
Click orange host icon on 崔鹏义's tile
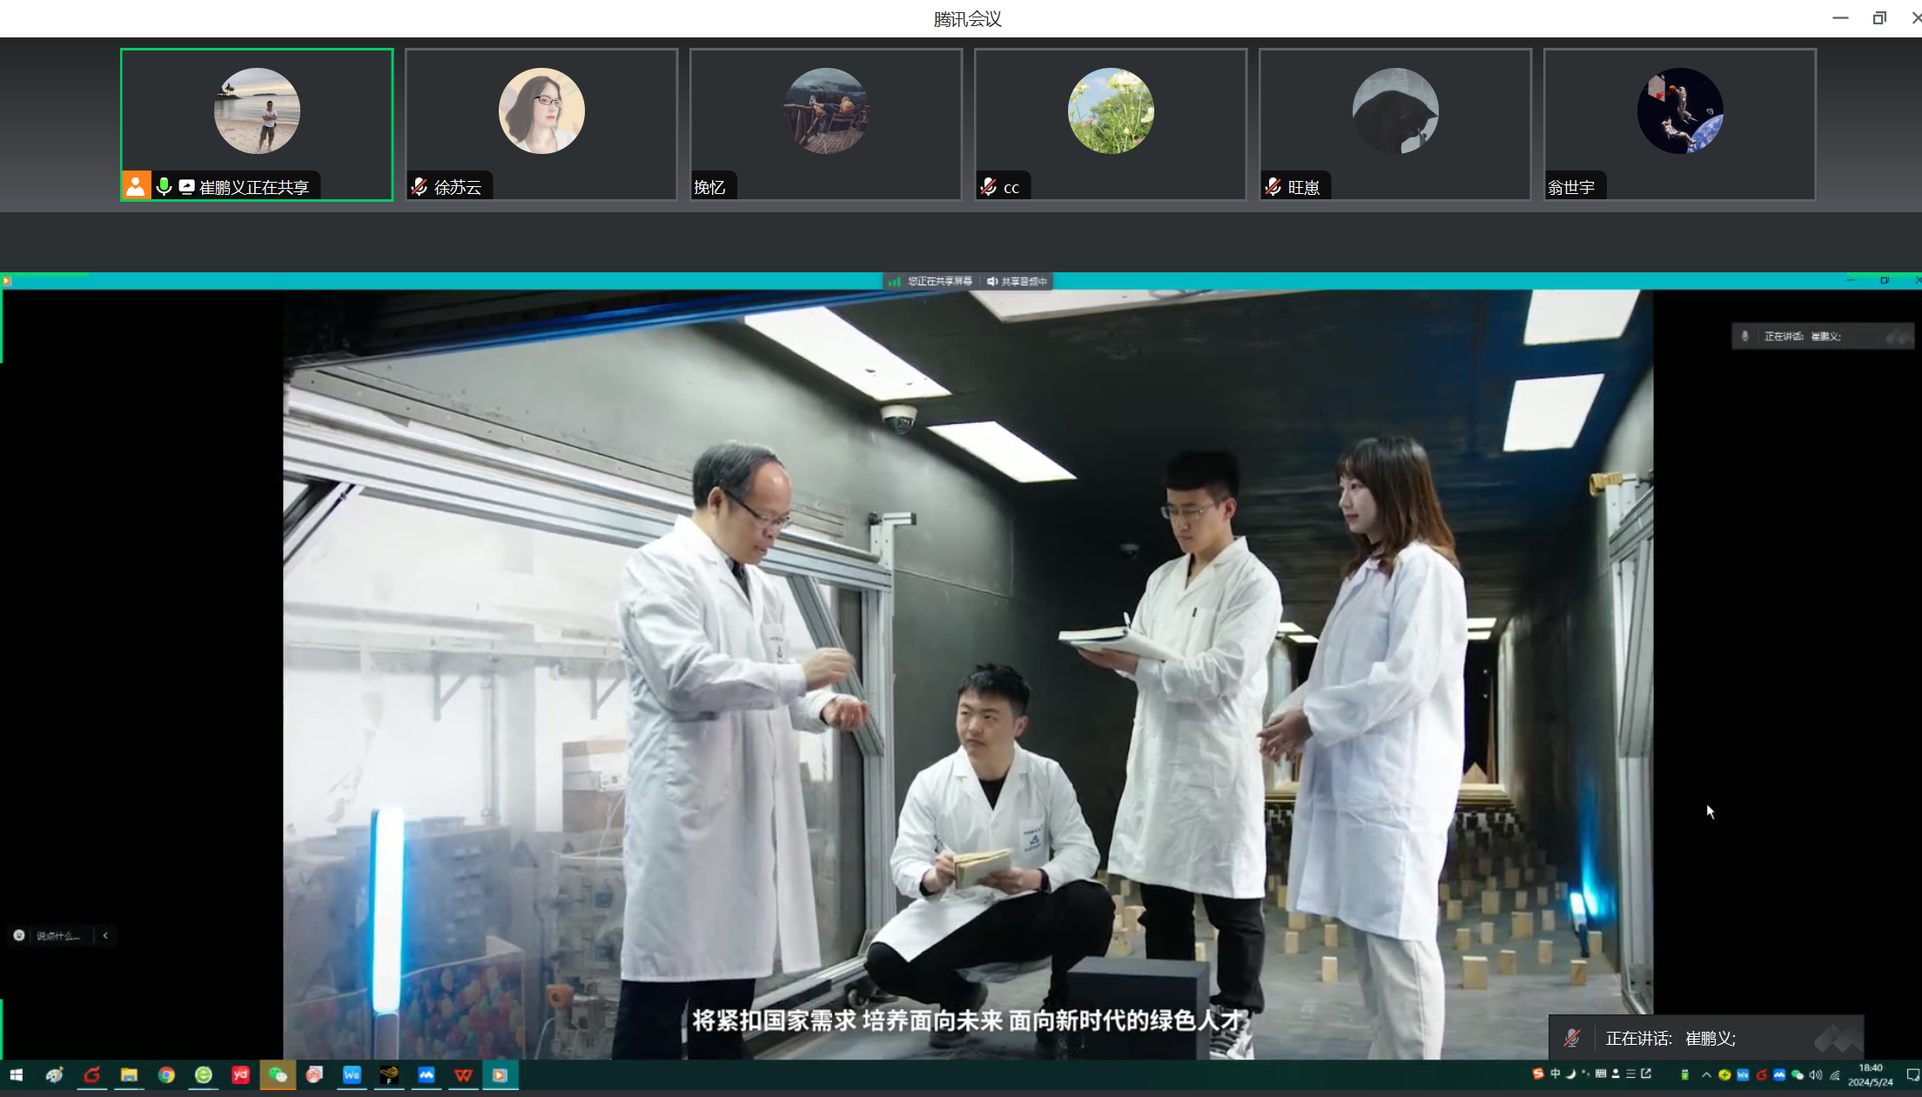coord(136,186)
